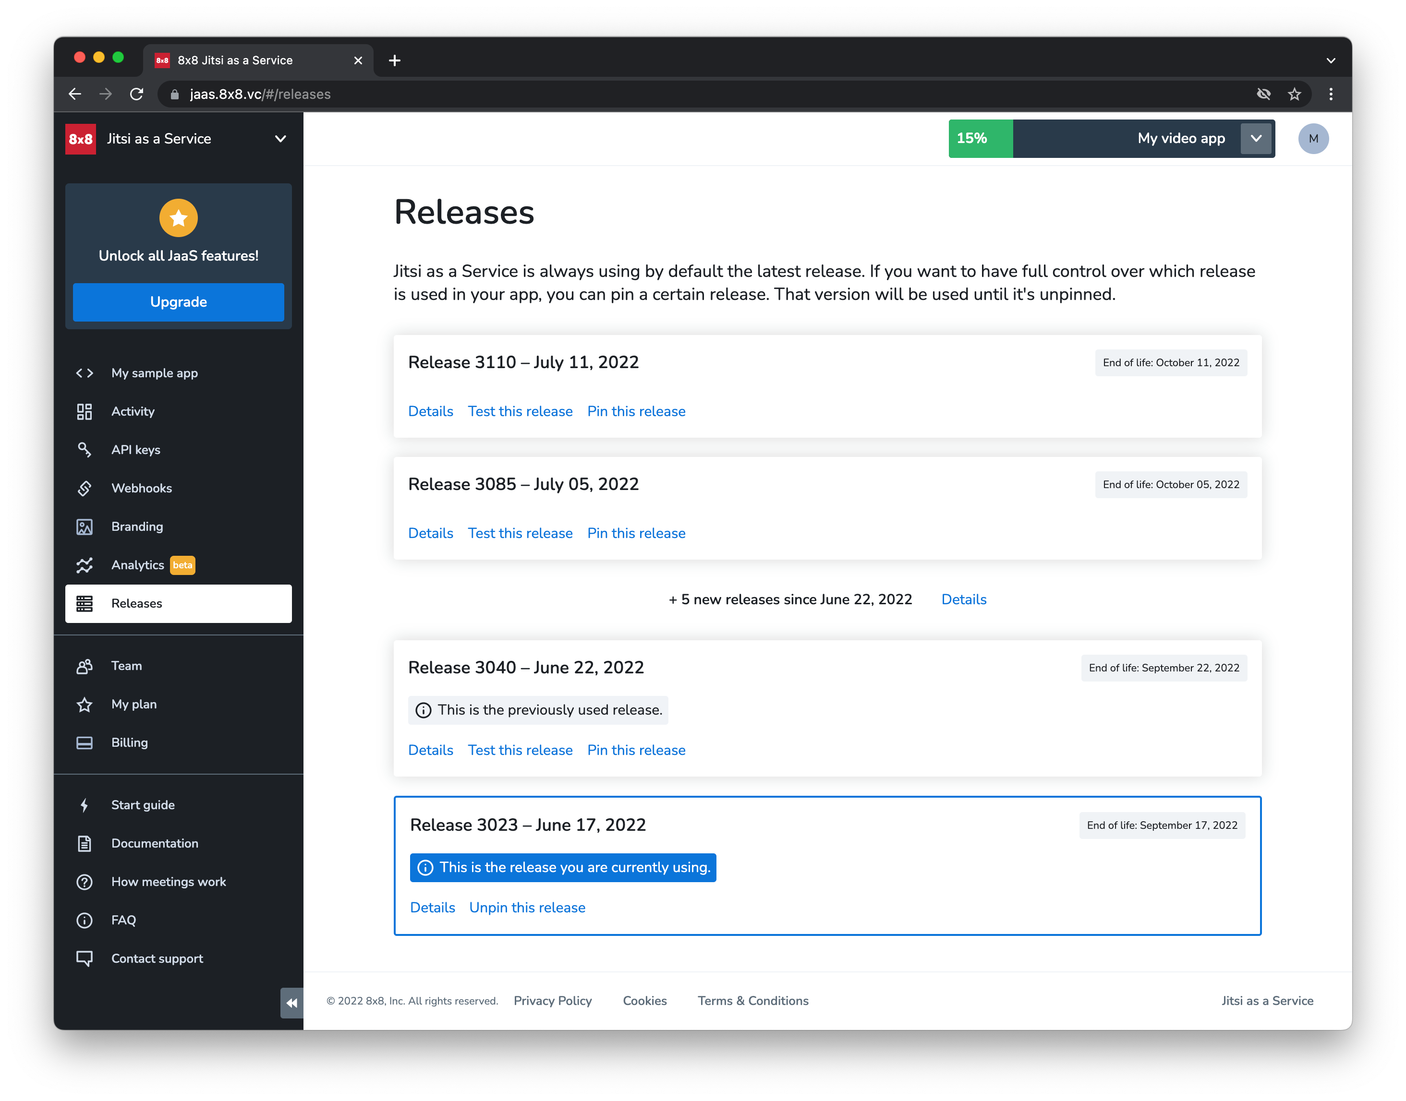This screenshot has width=1406, height=1101.
Task: Click the Upgrade button
Action: click(178, 302)
